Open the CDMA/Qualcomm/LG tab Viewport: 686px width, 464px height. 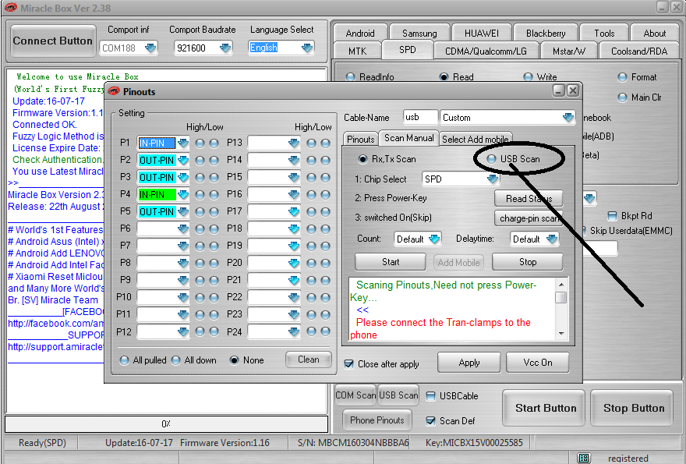486,51
